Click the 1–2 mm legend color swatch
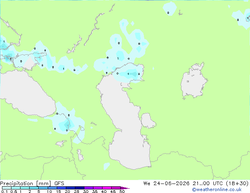The width and height of the screenshot is (250, 193). tap(25, 188)
